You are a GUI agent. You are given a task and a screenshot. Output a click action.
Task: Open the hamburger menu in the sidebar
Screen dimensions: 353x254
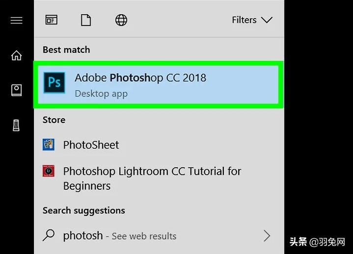16,20
